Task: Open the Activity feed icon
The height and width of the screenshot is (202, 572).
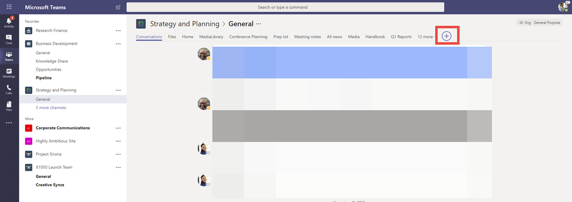Action: [9, 22]
